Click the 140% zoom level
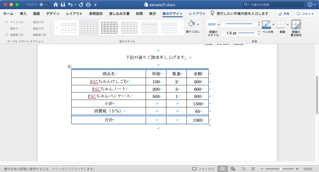 [308, 169]
